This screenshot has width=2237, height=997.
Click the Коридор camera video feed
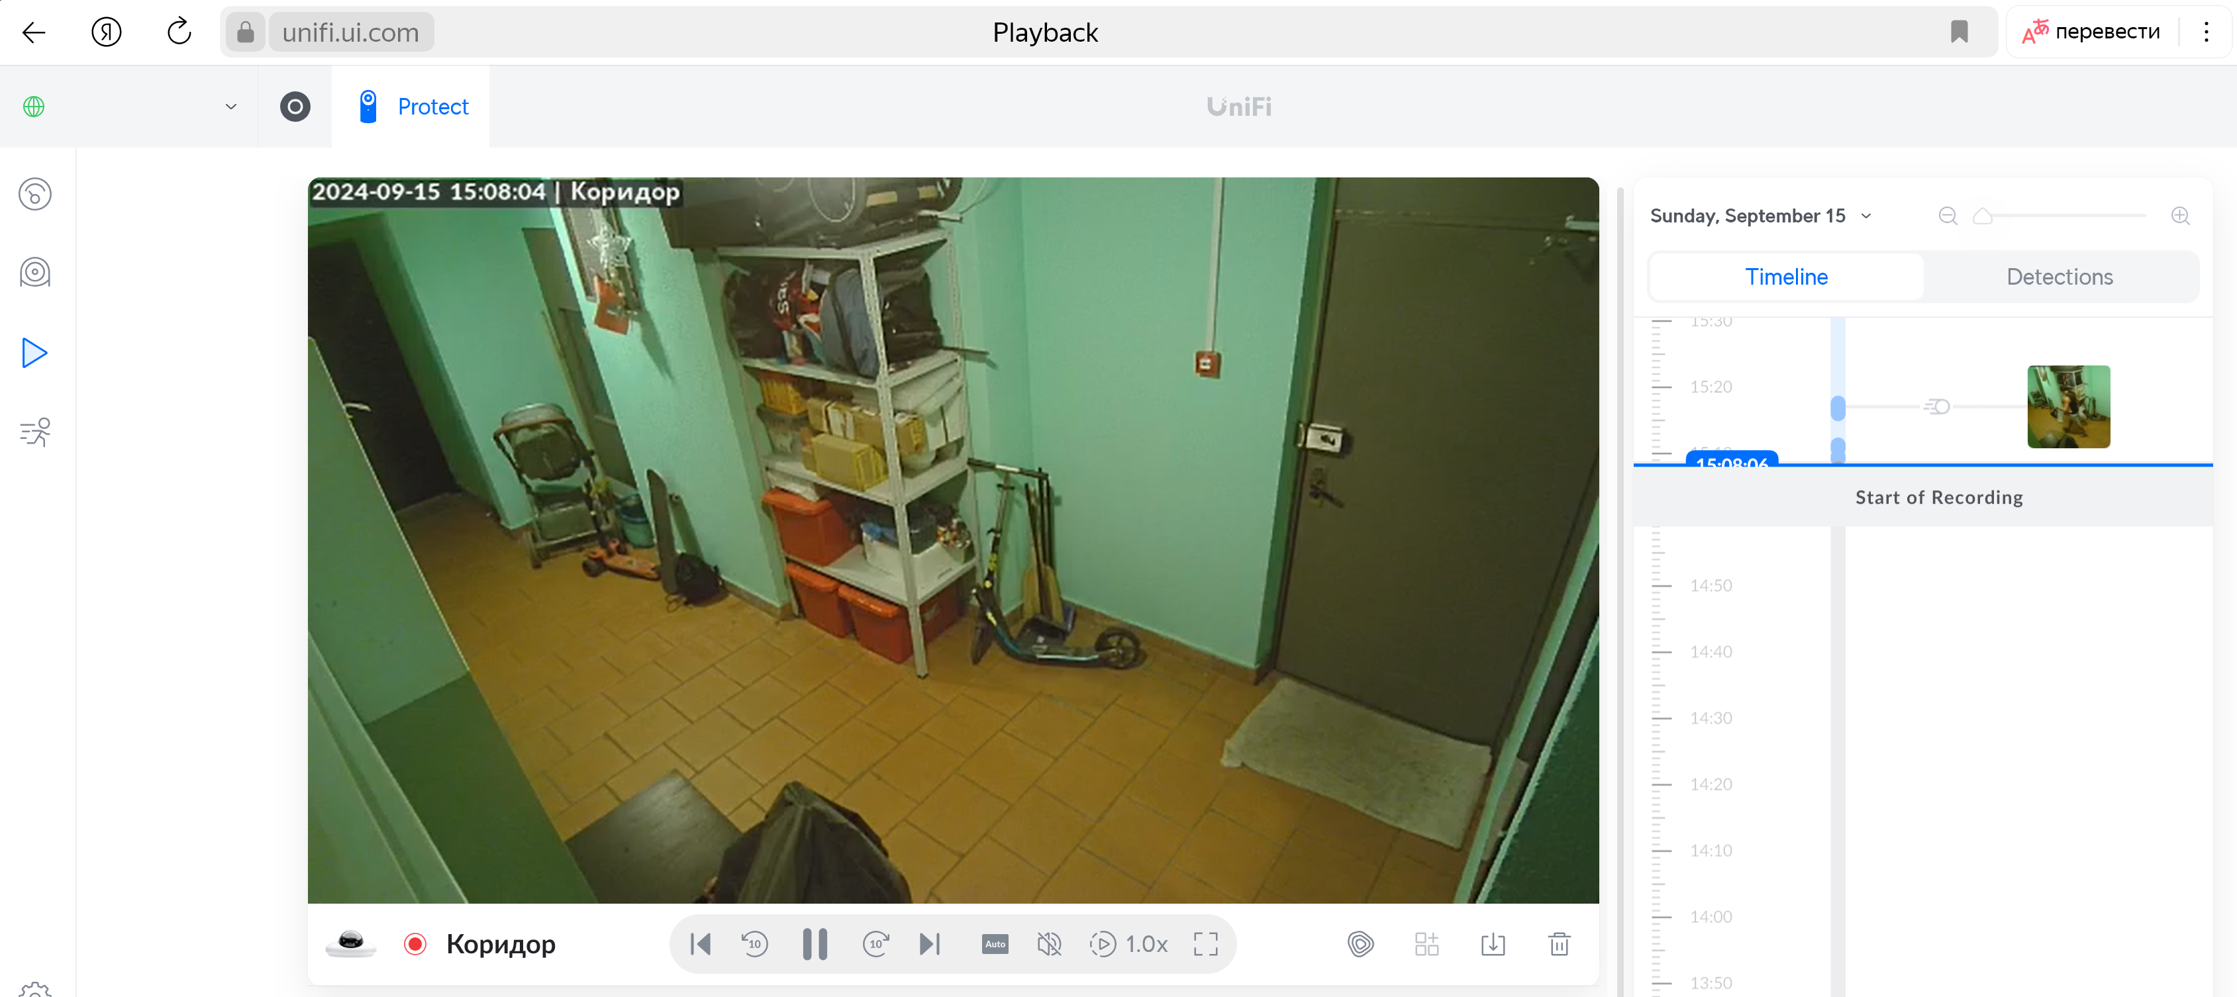[953, 540]
